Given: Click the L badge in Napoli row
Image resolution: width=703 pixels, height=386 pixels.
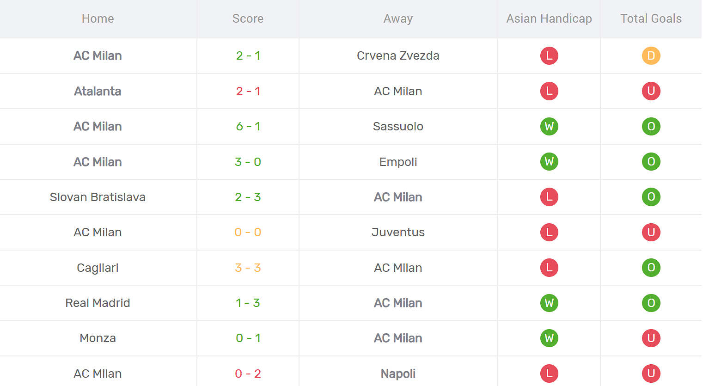Looking at the screenshot, I should pos(549,374).
